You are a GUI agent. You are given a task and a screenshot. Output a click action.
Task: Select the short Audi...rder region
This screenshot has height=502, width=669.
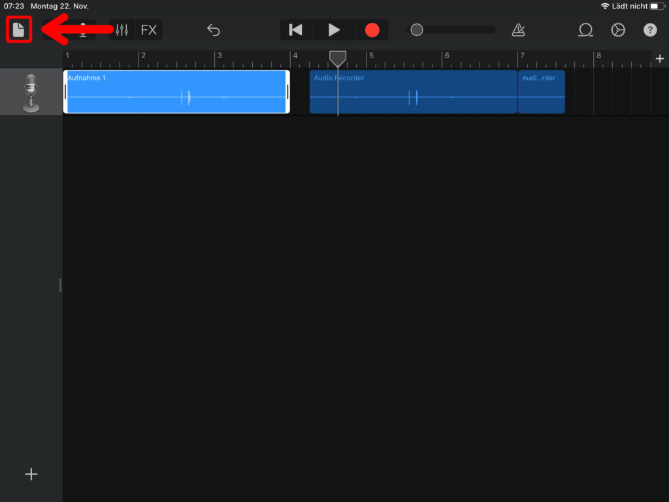(541, 92)
